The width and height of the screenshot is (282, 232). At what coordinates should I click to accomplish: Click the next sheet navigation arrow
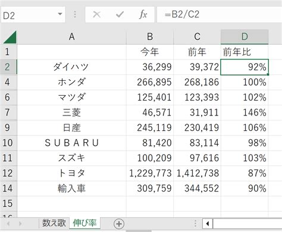(x=20, y=224)
